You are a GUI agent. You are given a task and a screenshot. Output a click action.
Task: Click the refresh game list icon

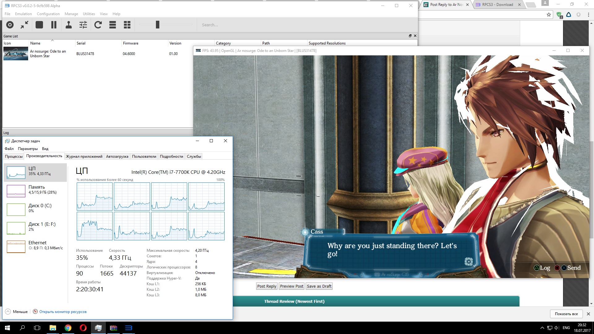click(98, 25)
